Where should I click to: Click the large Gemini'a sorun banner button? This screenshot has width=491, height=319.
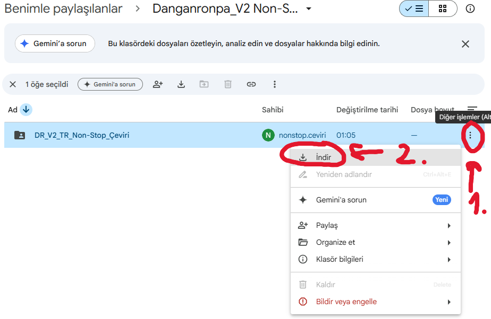click(55, 43)
